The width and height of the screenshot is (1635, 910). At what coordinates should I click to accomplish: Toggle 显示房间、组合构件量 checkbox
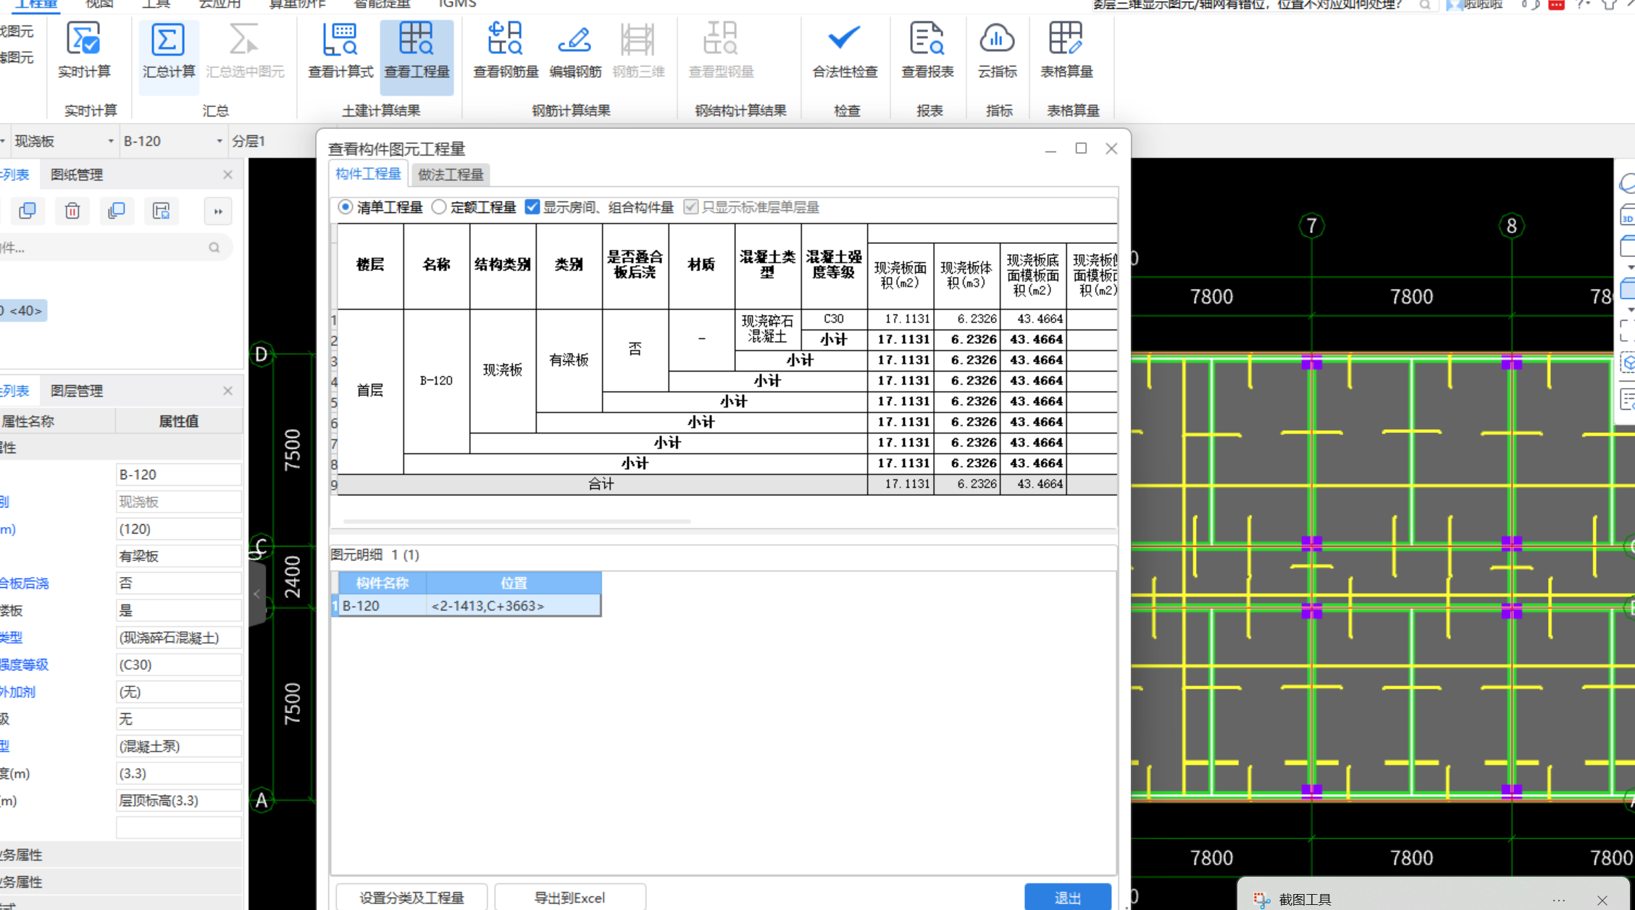[532, 207]
